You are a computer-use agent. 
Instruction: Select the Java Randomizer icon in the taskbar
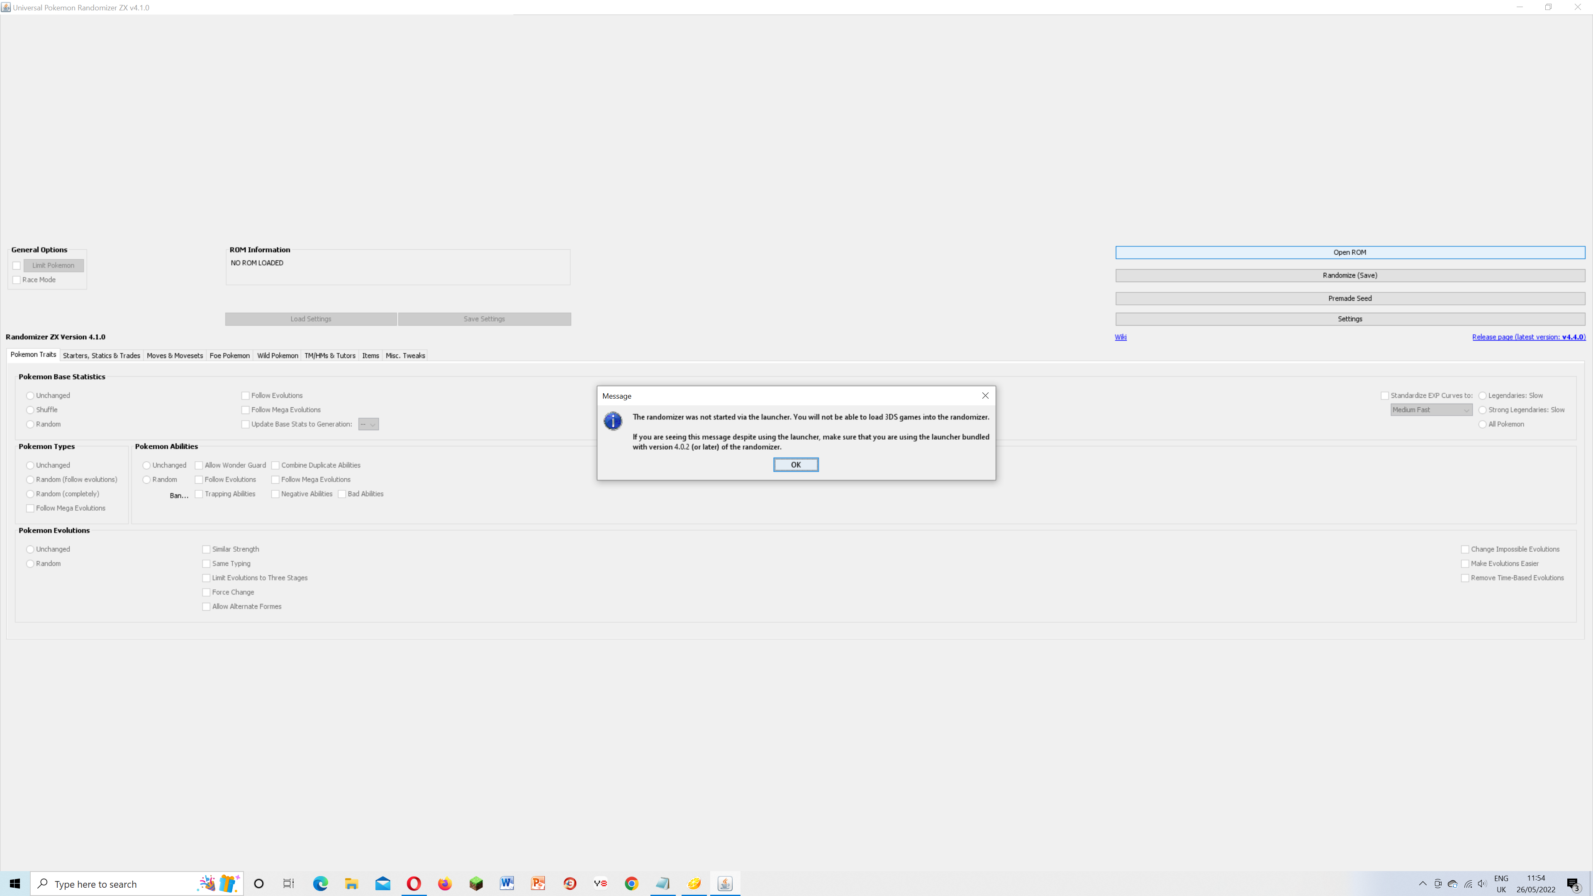(725, 883)
